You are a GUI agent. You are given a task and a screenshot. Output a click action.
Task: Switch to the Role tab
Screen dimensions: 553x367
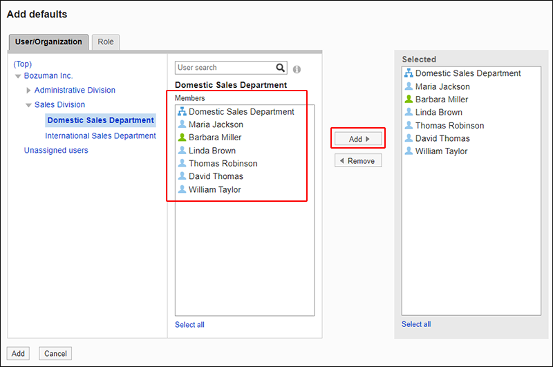(106, 42)
